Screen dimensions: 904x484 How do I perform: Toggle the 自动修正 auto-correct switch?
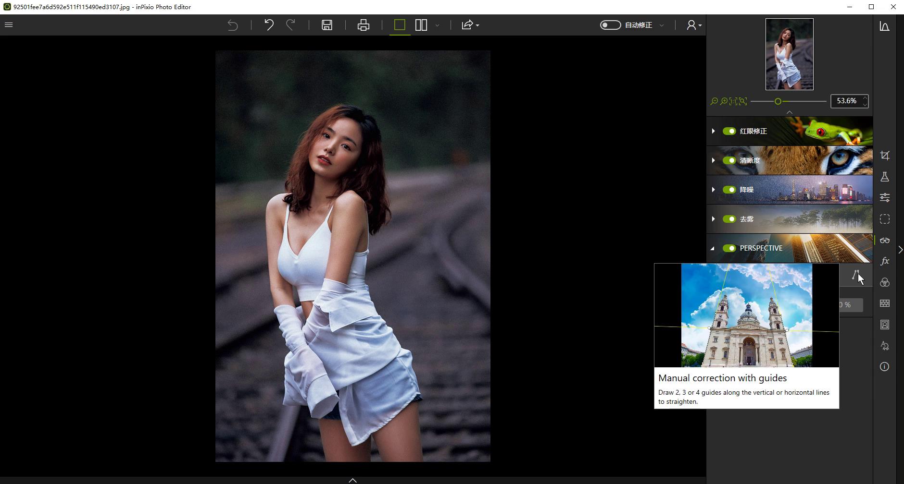pos(610,25)
